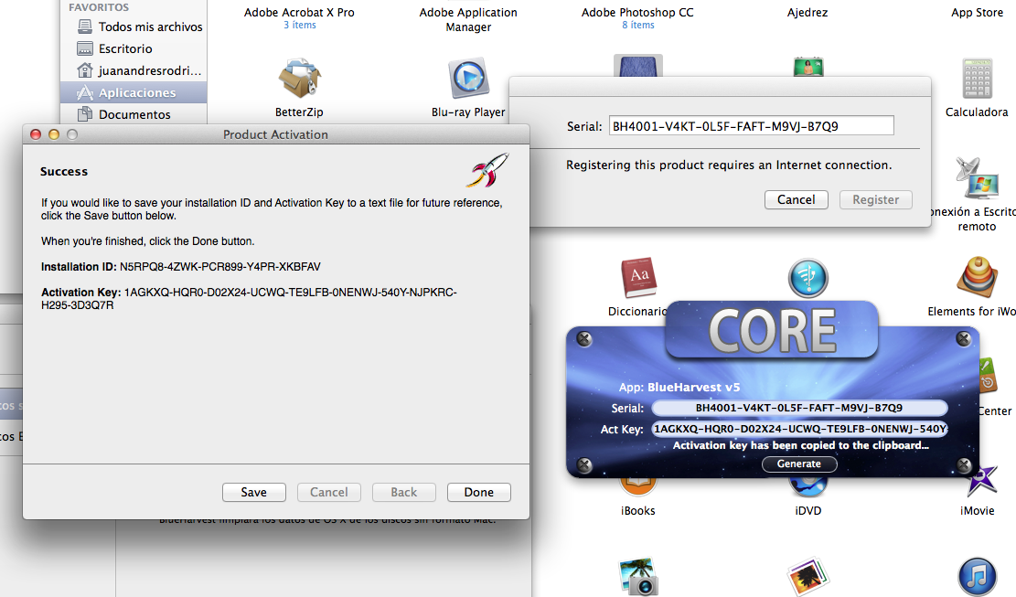Click the App: BlueHarvest v5 label
The width and height of the screenshot is (1016, 597).
pyautogui.click(x=679, y=388)
